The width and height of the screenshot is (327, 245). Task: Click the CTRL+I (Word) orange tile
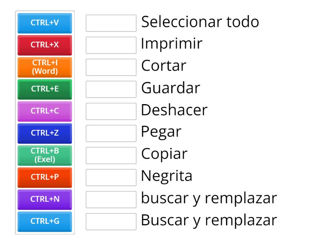44,67
